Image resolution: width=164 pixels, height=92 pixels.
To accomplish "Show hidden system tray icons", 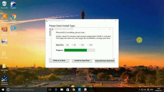I will point(139,90).
